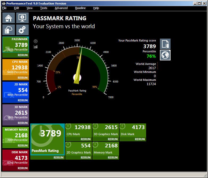The width and height of the screenshot is (208, 178).
Task: Select the MEMORY MARK score in the sidebar
Action: coord(21,135)
